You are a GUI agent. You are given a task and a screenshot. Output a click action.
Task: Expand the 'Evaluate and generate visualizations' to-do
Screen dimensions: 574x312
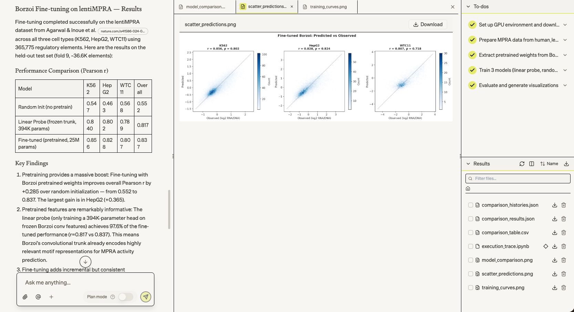pyautogui.click(x=565, y=85)
